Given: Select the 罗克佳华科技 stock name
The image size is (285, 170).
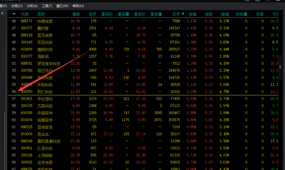Looking at the screenshot, I should pos(49,64).
